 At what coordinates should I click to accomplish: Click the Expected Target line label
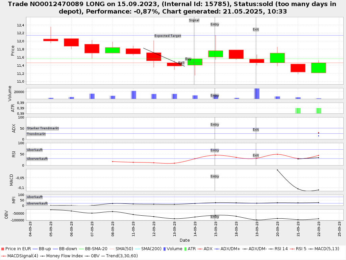pyautogui.click(x=168, y=36)
